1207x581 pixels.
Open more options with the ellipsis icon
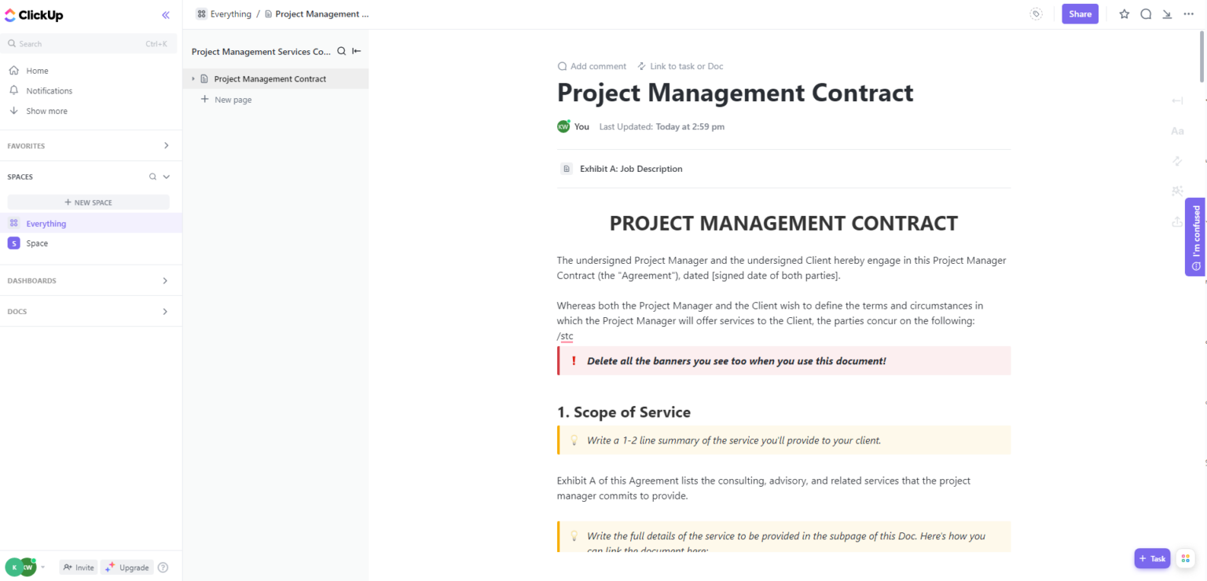1188,13
